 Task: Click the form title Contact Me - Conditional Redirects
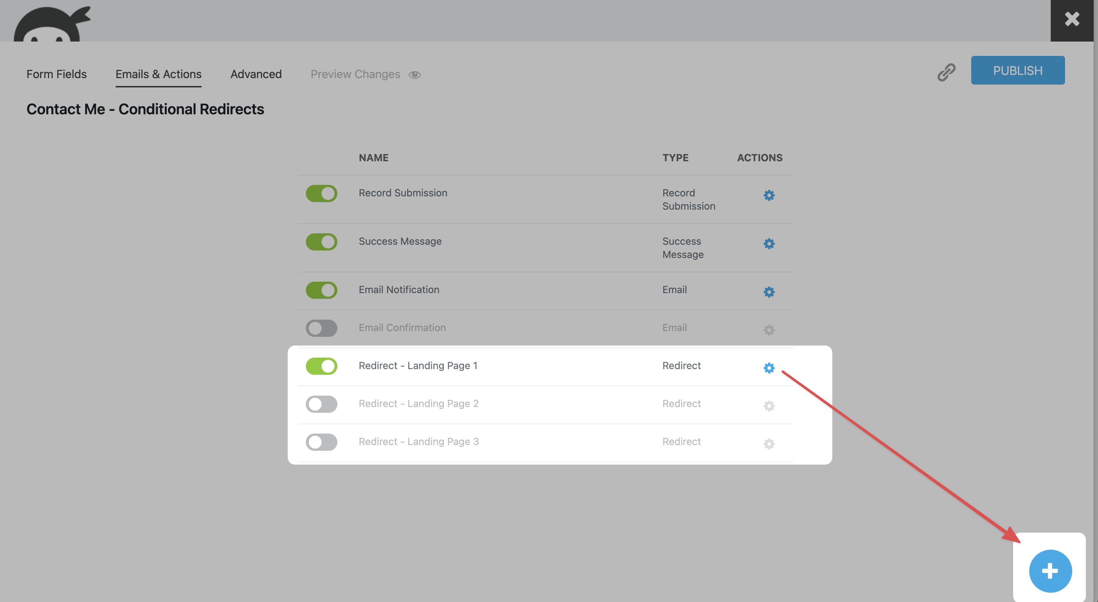point(145,109)
